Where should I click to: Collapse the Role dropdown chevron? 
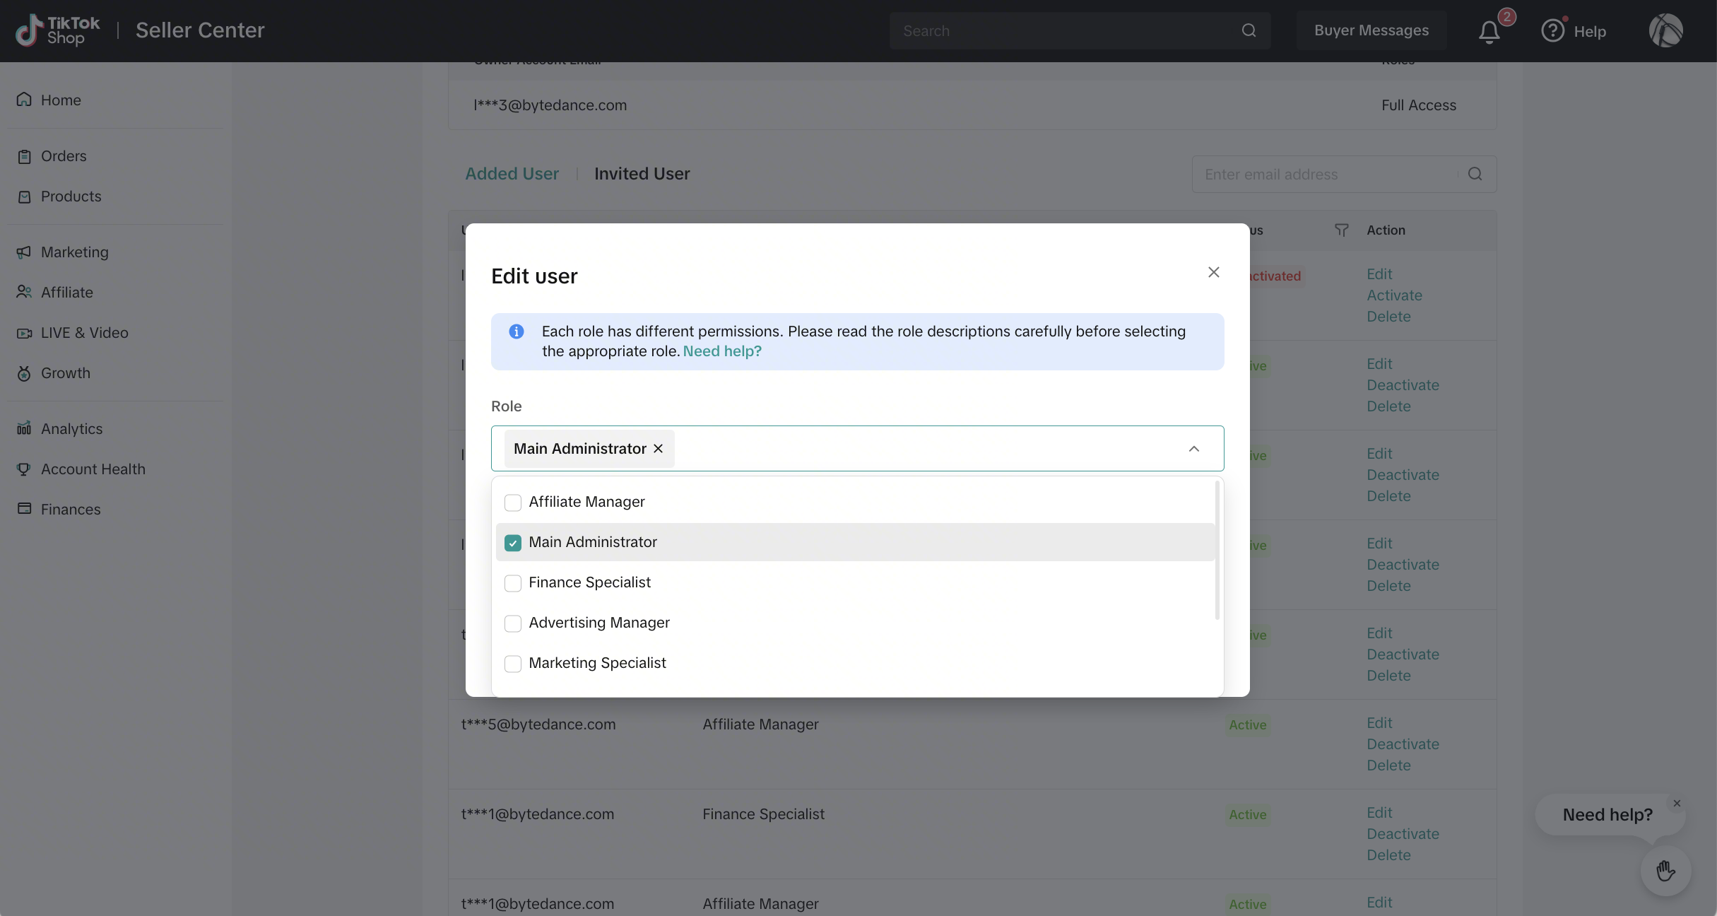[1193, 449]
